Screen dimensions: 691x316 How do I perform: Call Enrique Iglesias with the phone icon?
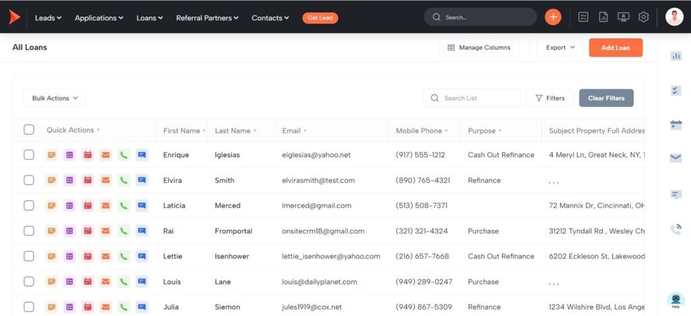coord(124,155)
